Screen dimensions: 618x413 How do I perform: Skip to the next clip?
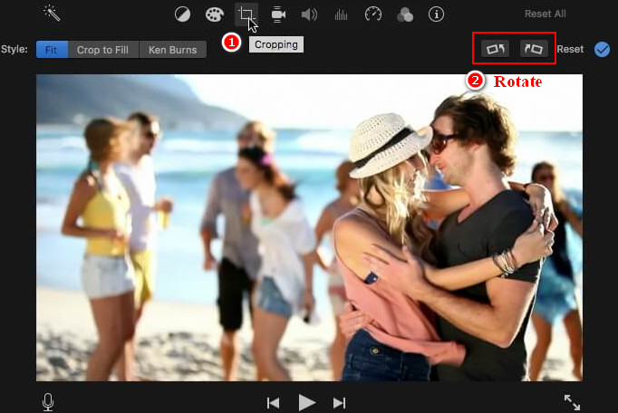coord(339,403)
